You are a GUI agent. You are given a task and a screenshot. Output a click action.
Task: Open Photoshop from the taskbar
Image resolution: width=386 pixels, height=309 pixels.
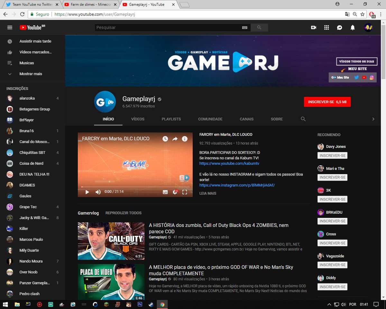[140, 304]
